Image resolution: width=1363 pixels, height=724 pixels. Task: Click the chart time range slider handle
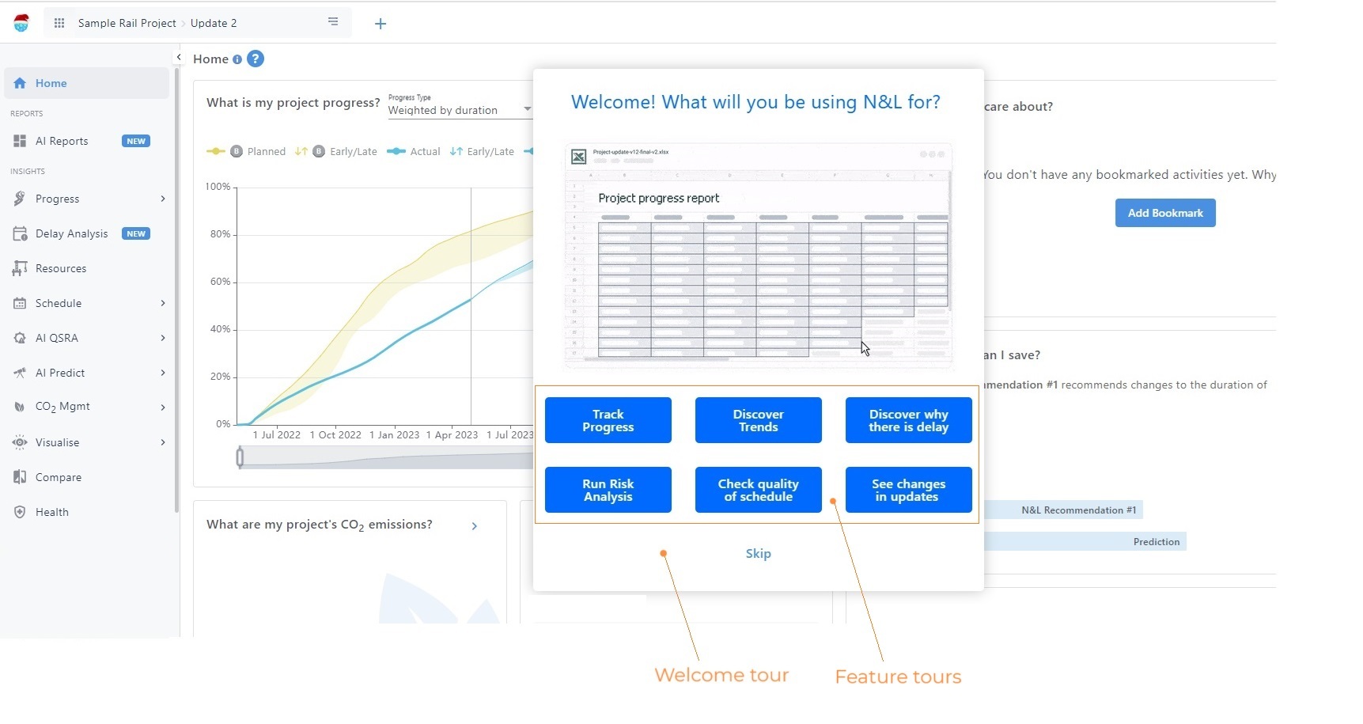[240, 457]
